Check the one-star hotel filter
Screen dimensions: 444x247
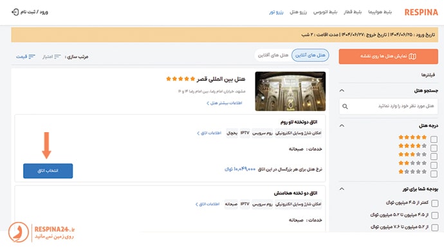pyautogui.click(x=434, y=174)
